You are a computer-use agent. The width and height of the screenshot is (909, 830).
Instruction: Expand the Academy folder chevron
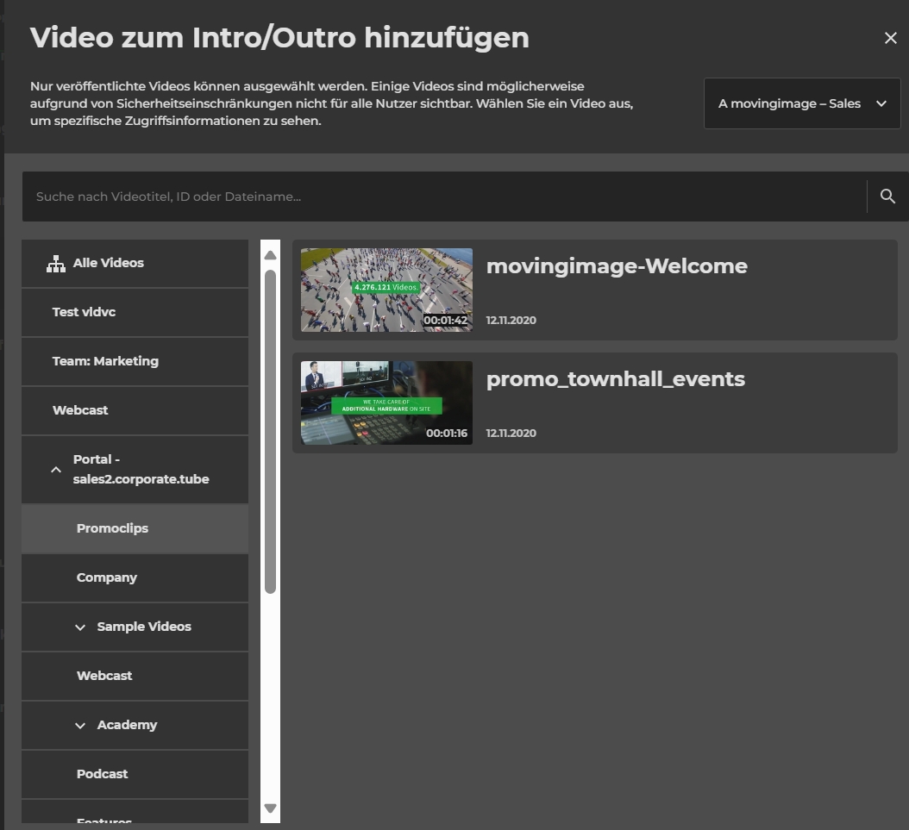80,726
